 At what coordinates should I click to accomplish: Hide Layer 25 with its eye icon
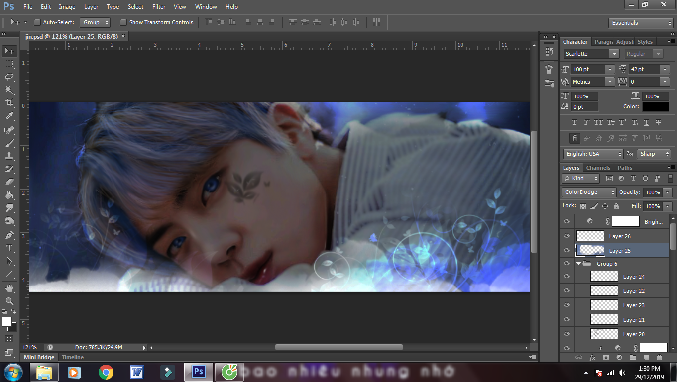(567, 251)
